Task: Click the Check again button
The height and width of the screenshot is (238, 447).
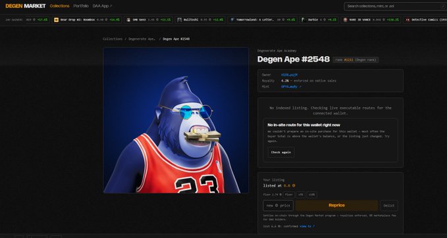Action: click(x=281, y=153)
